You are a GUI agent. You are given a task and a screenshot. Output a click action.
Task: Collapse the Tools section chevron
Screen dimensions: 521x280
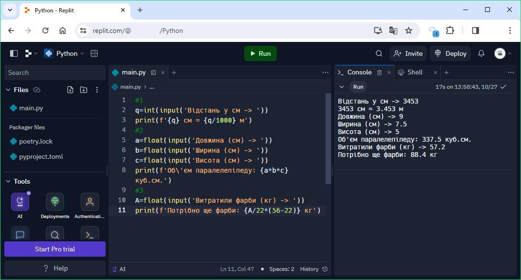click(8, 181)
